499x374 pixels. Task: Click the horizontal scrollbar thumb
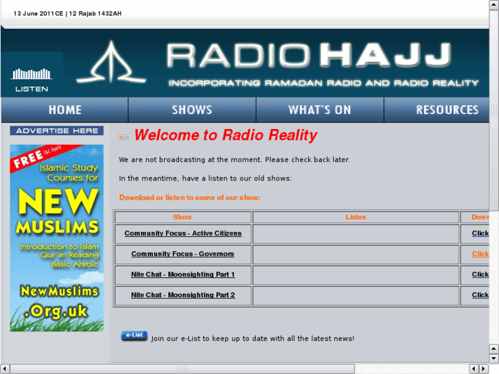tap(183, 369)
